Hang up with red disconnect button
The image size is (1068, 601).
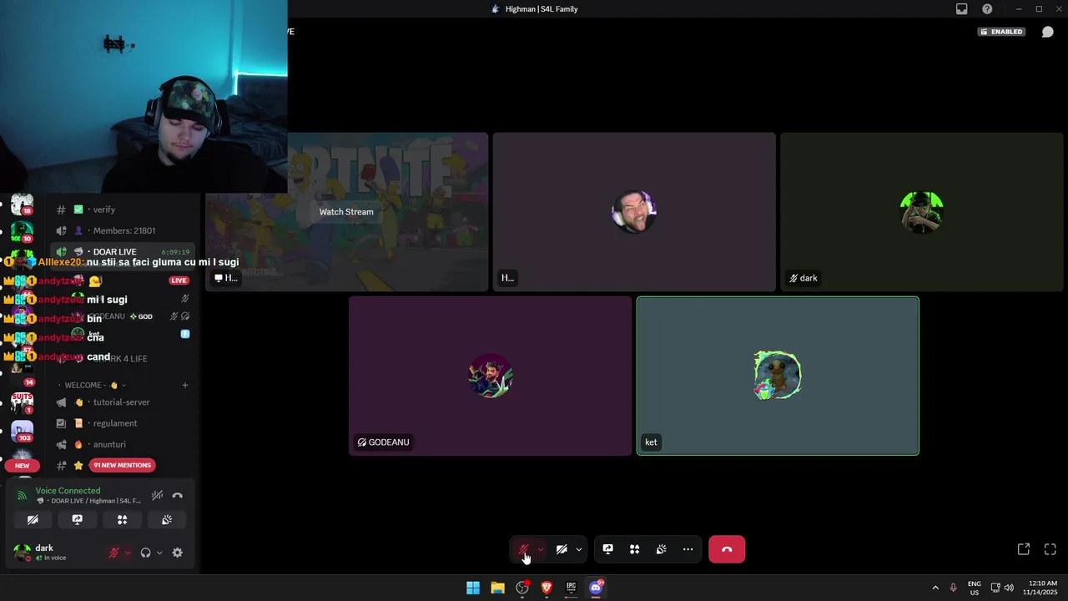click(727, 549)
